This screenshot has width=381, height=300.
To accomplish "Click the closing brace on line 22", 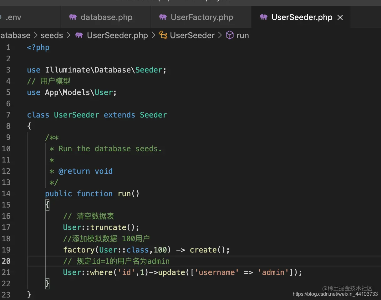I will pyautogui.click(x=47, y=284).
